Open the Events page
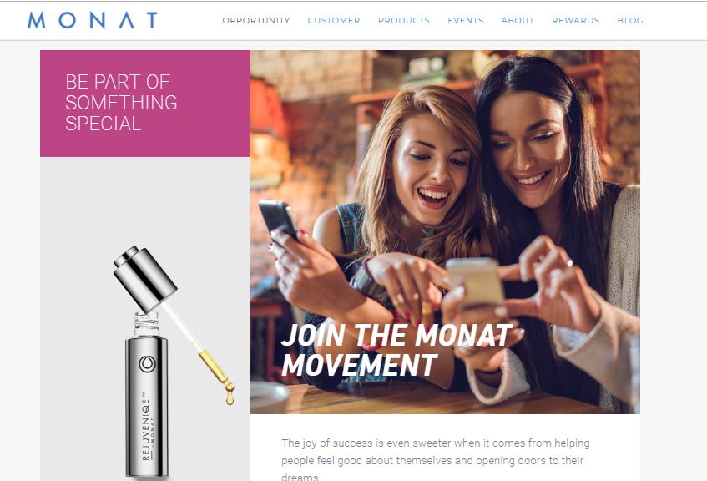 point(465,20)
